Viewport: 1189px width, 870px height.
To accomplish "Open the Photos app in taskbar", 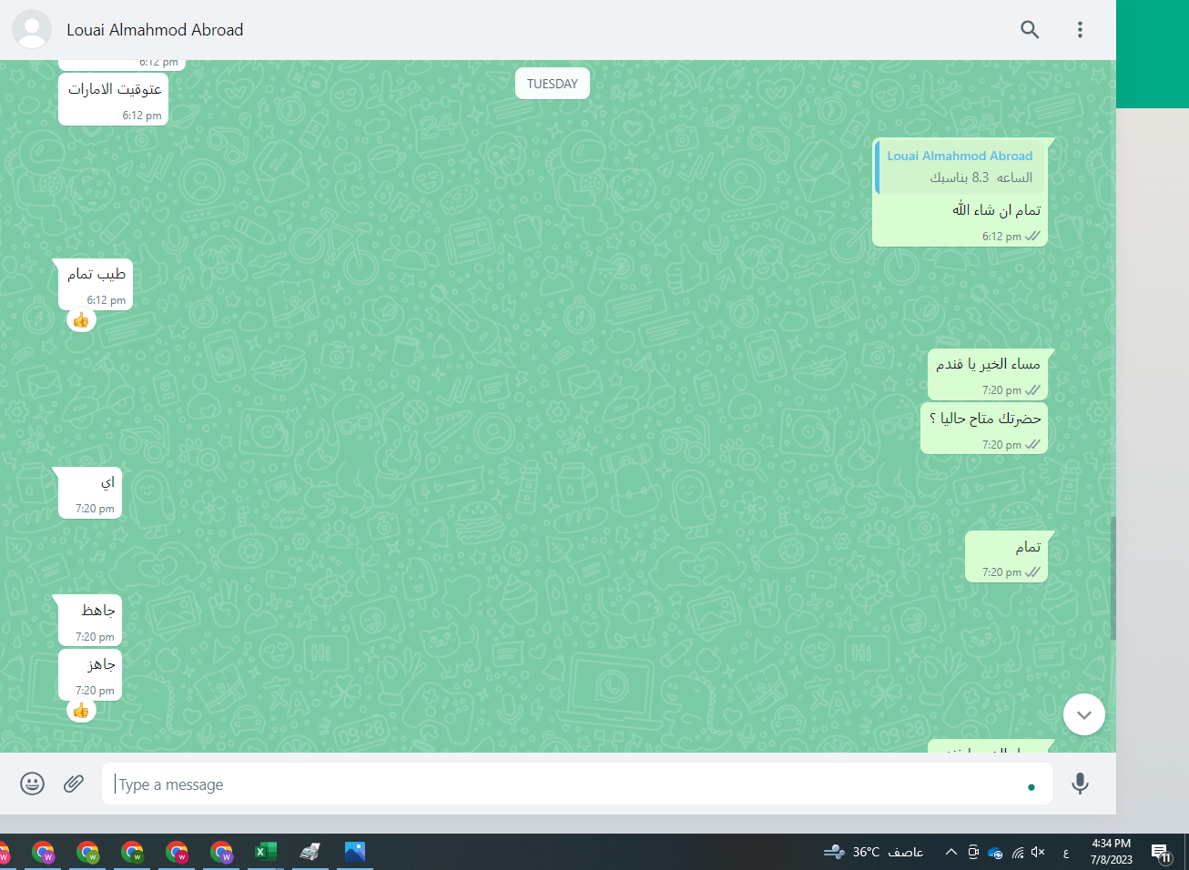I will pos(354,852).
